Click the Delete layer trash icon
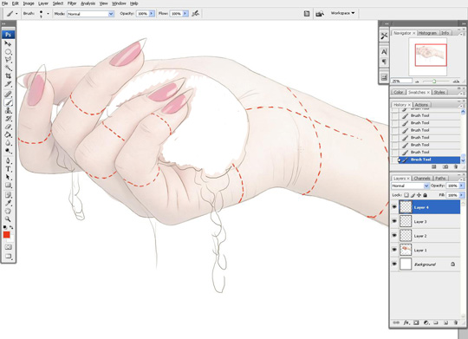This screenshot has width=468, height=339. (456, 323)
